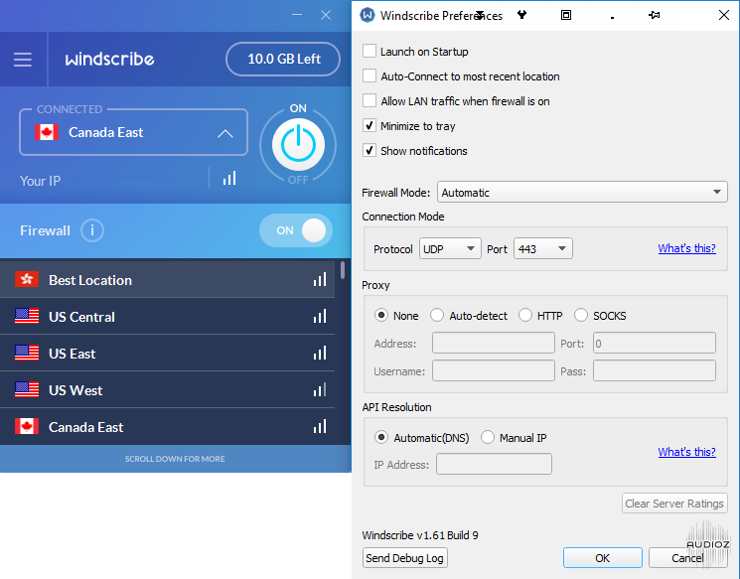Collapse the connected location list chevron

[x=225, y=133]
